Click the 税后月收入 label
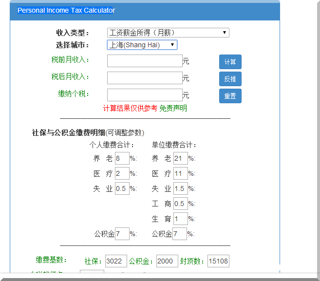 click(70, 76)
